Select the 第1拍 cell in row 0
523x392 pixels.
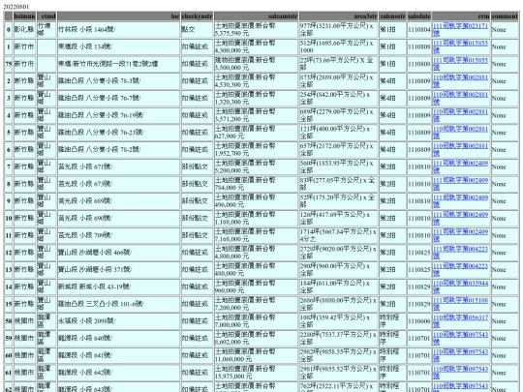point(392,29)
